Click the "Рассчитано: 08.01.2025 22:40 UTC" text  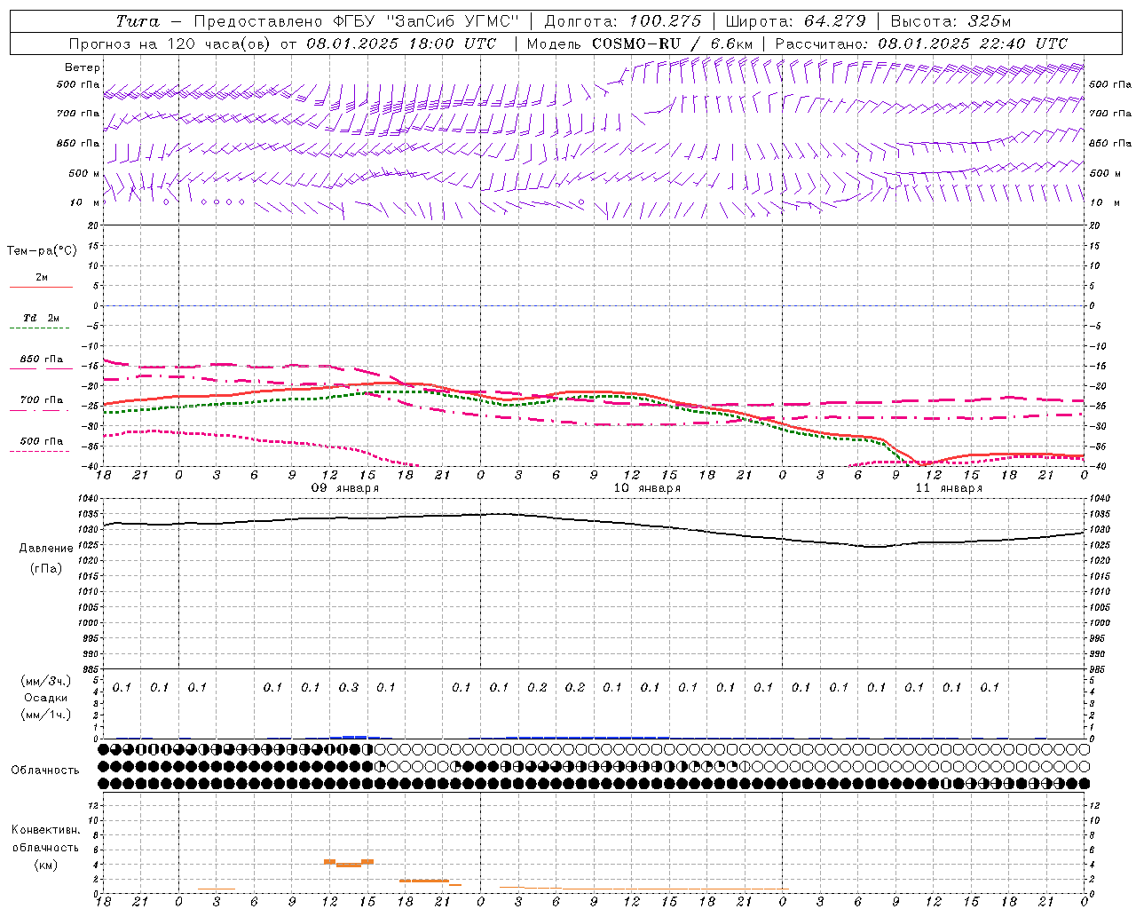[x=921, y=43]
